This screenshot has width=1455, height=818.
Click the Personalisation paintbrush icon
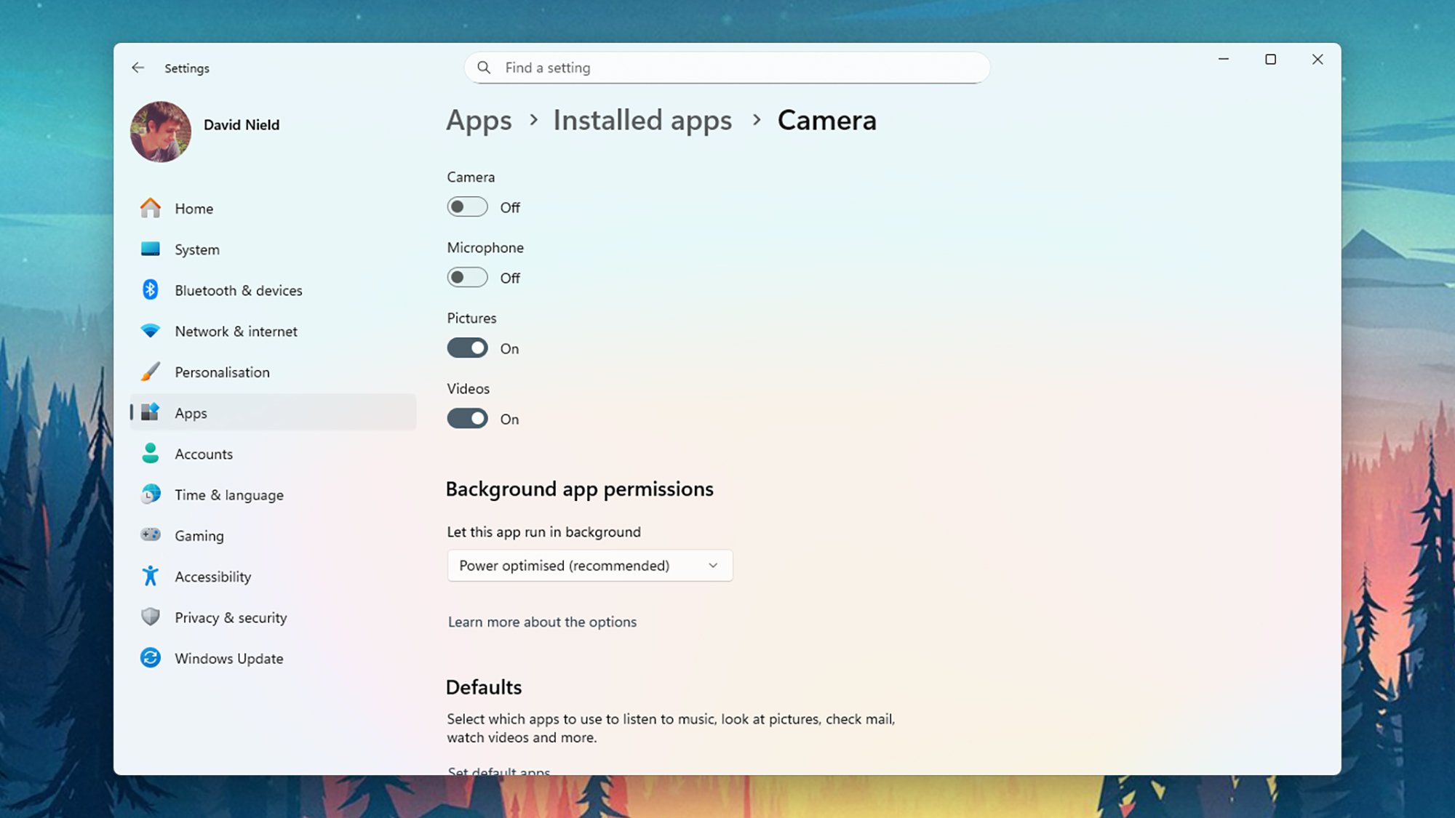pyautogui.click(x=151, y=372)
